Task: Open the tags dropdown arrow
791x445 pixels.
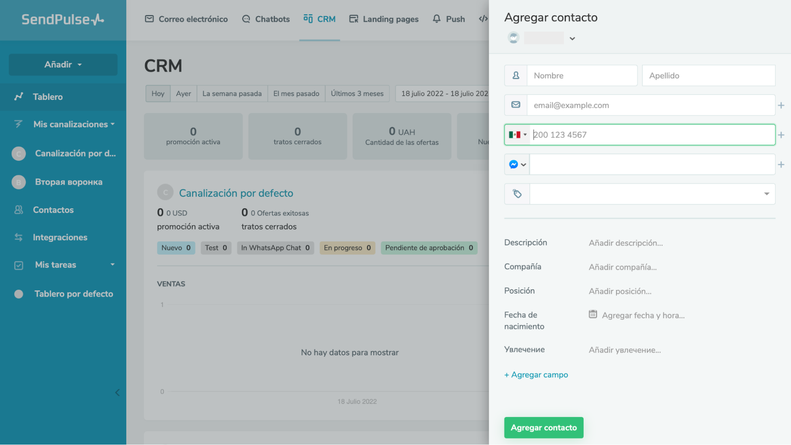Action: 766,194
